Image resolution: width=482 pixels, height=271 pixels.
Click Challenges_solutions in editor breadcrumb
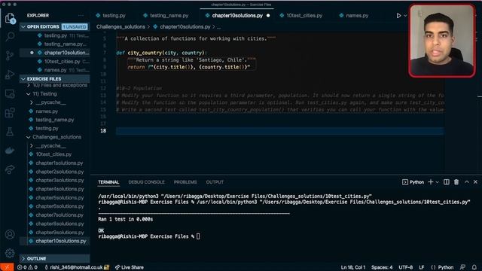coord(120,27)
